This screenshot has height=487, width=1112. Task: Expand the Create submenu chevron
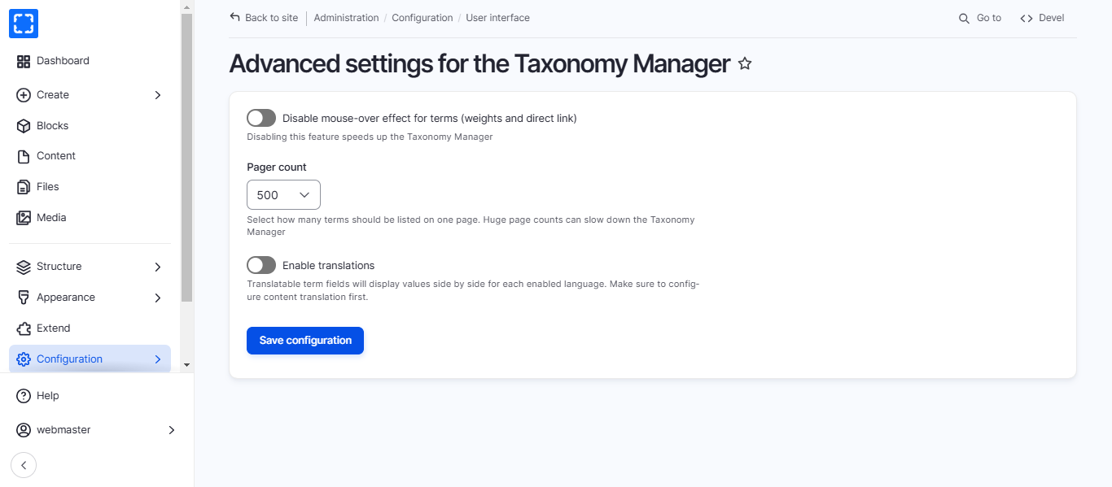[x=158, y=95]
